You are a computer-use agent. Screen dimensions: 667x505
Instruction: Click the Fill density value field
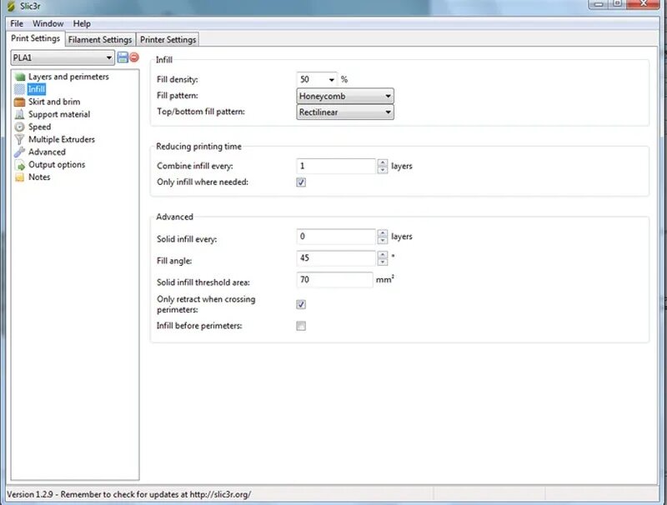pyautogui.click(x=312, y=79)
